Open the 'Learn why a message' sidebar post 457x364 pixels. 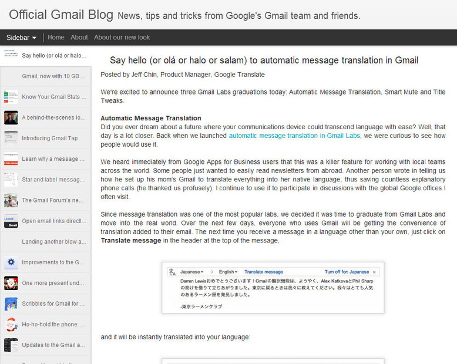coord(45,159)
